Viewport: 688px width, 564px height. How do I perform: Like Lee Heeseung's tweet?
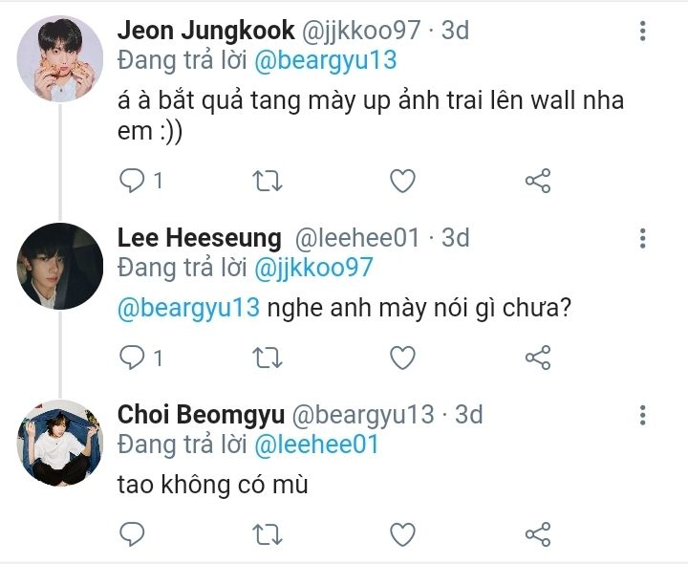click(403, 358)
